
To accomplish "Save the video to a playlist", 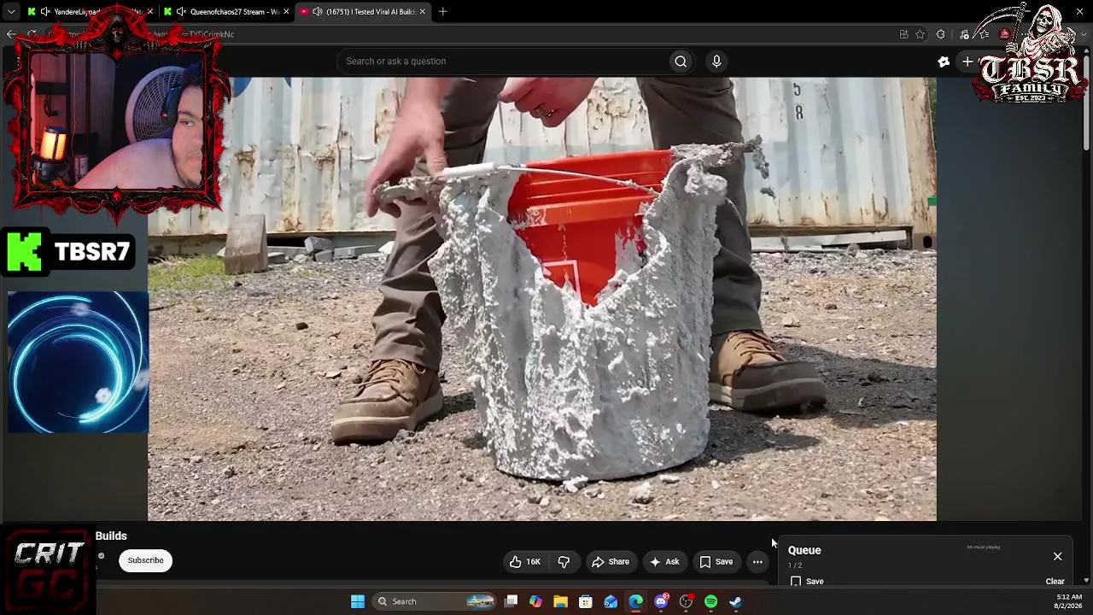I will click(716, 561).
